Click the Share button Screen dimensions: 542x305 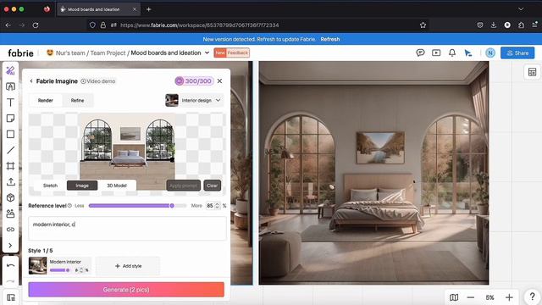tap(517, 53)
